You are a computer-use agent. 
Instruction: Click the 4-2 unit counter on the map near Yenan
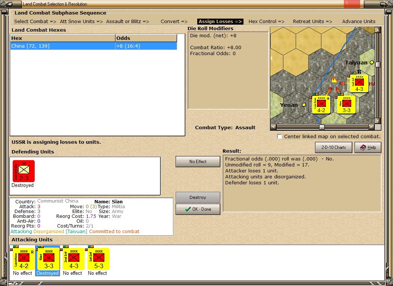(x=321, y=105)
